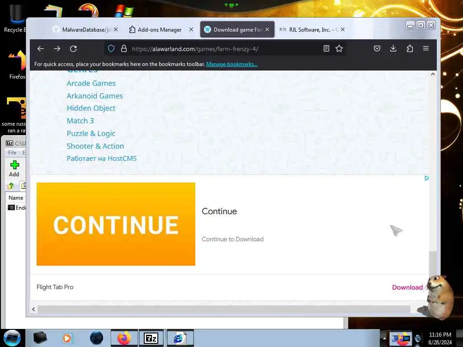
Task: Click the taskbar clock showing 11:16 PM
Action: click(x=439, y=338)
